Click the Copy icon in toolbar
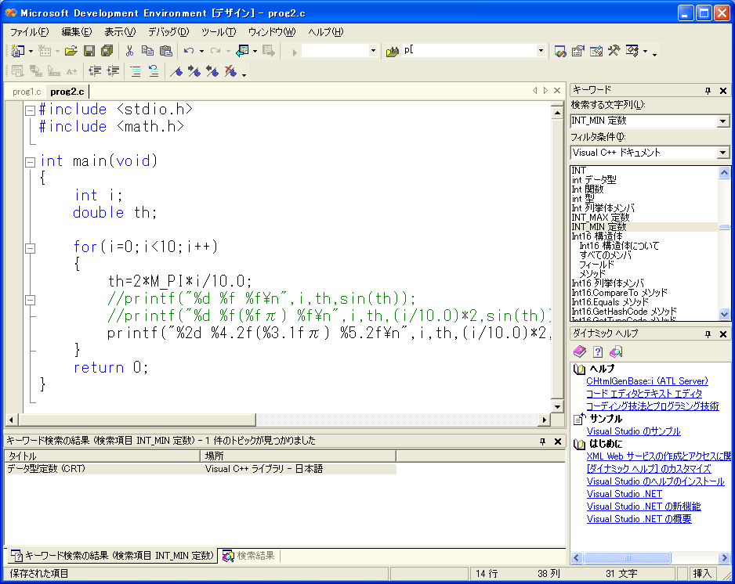The height and width of the screenshot is (584, 735). tap(147, 51)
